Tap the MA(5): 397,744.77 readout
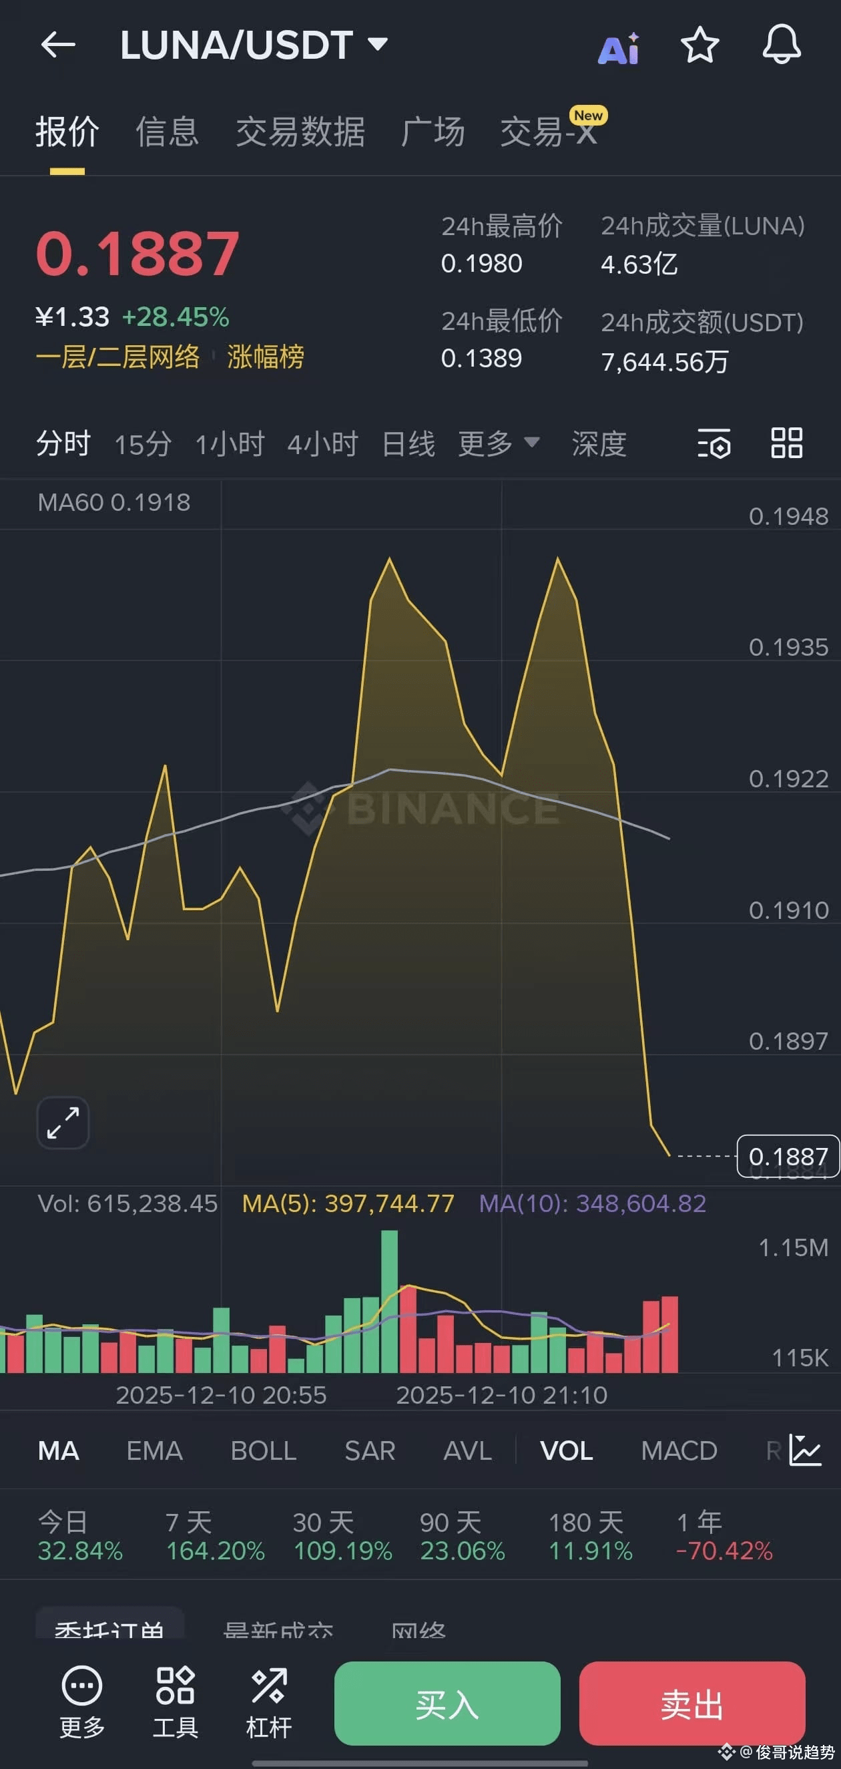The width and height of the screenshot is (841, 1769). pyautogui.click(x=348, y=1203)
